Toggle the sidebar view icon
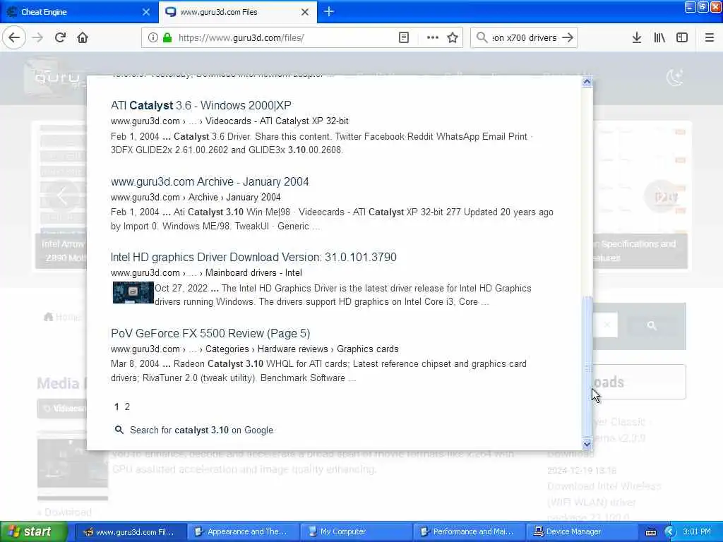The width and height of the screenshot is (723, 542). point(682,38)
